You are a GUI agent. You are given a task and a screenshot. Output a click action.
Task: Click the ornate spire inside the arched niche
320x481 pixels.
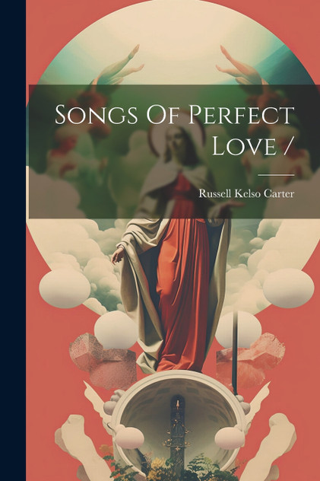coord(178,429)
